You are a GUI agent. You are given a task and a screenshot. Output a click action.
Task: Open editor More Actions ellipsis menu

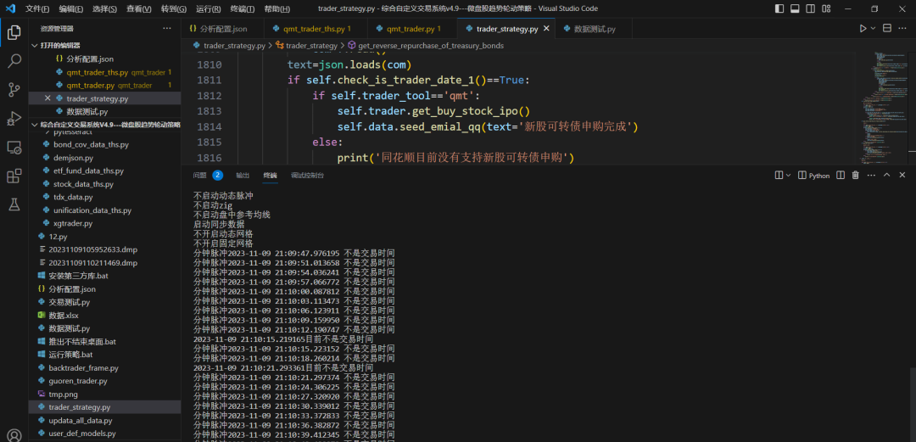tap(902, 29)
